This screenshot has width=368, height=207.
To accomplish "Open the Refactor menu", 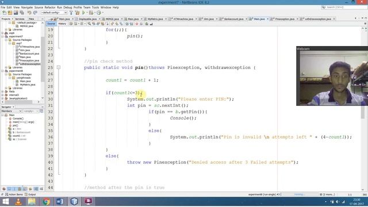I will (50, 7).
